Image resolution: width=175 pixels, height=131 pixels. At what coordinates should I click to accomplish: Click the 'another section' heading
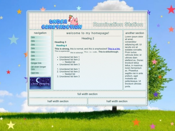[135, 33]
